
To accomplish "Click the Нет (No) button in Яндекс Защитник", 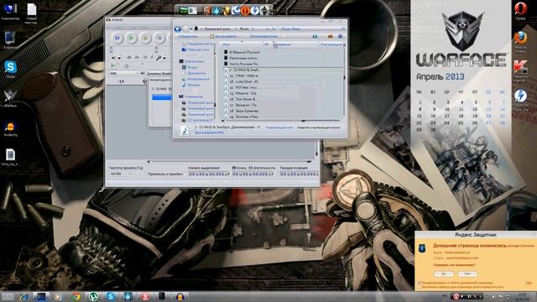I will point(467,273).
